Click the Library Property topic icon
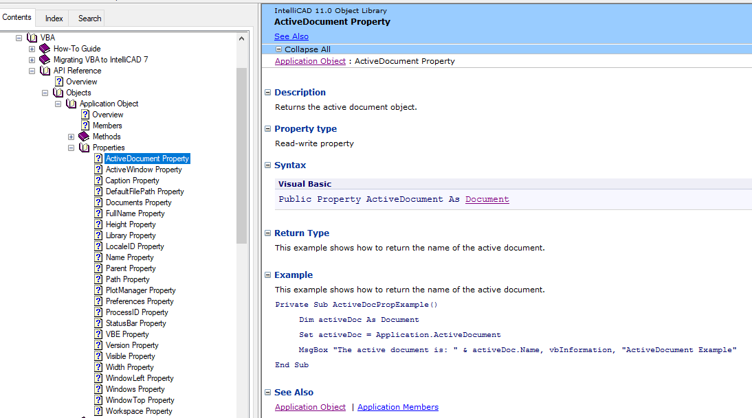 98,235
